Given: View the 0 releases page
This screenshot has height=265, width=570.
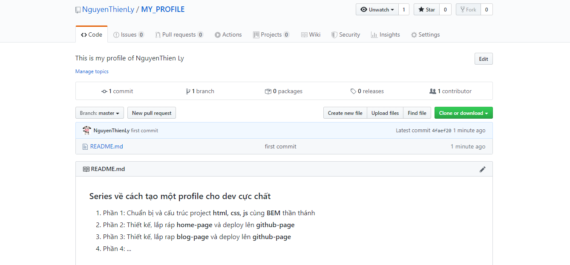Looking at the screenshot, I should click(x=367, y=91).
